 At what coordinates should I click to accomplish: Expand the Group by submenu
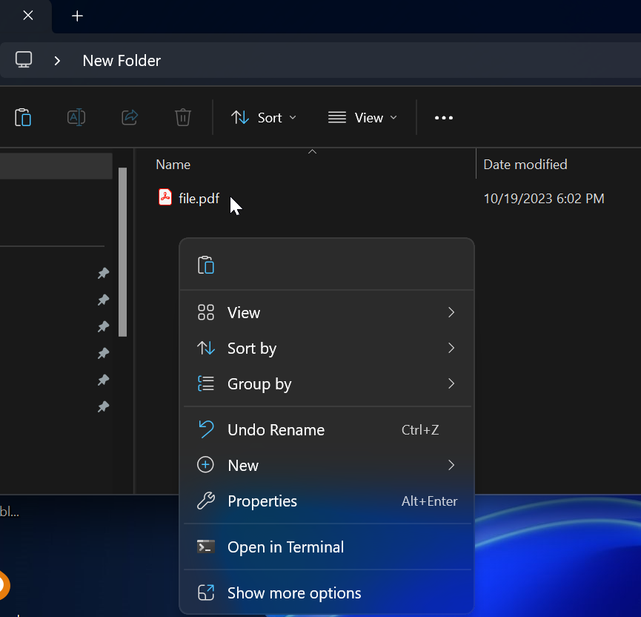pyautogui.click(x=327, y=384)
